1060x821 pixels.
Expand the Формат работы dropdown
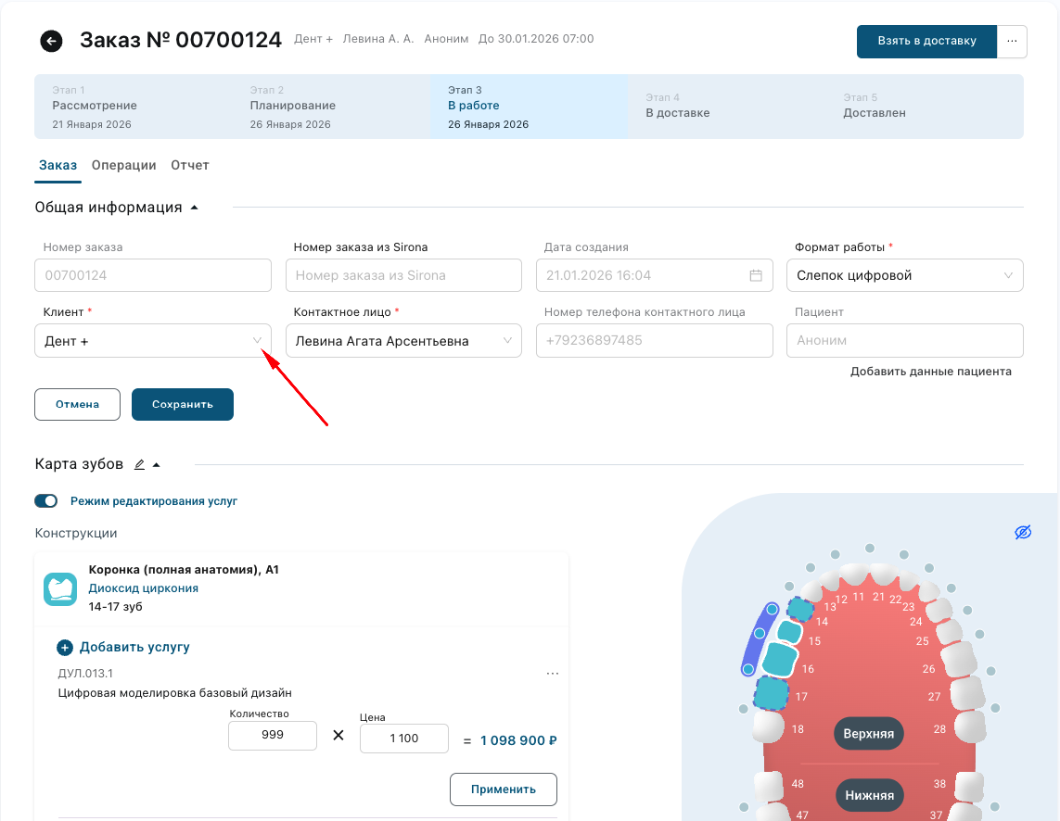coord(904,275)
